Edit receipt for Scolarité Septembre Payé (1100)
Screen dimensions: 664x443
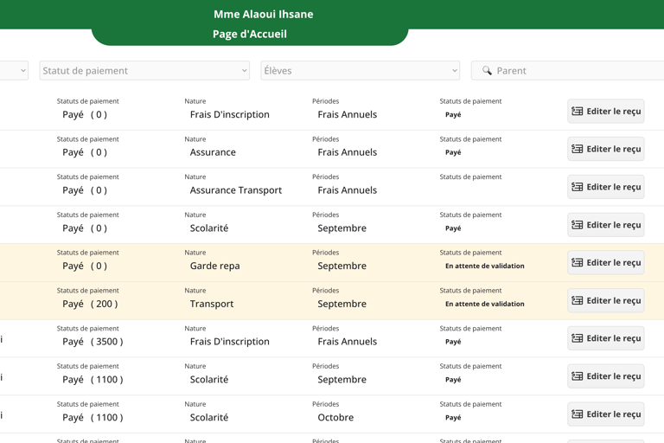pyautogui.click(x=605, y=376)
